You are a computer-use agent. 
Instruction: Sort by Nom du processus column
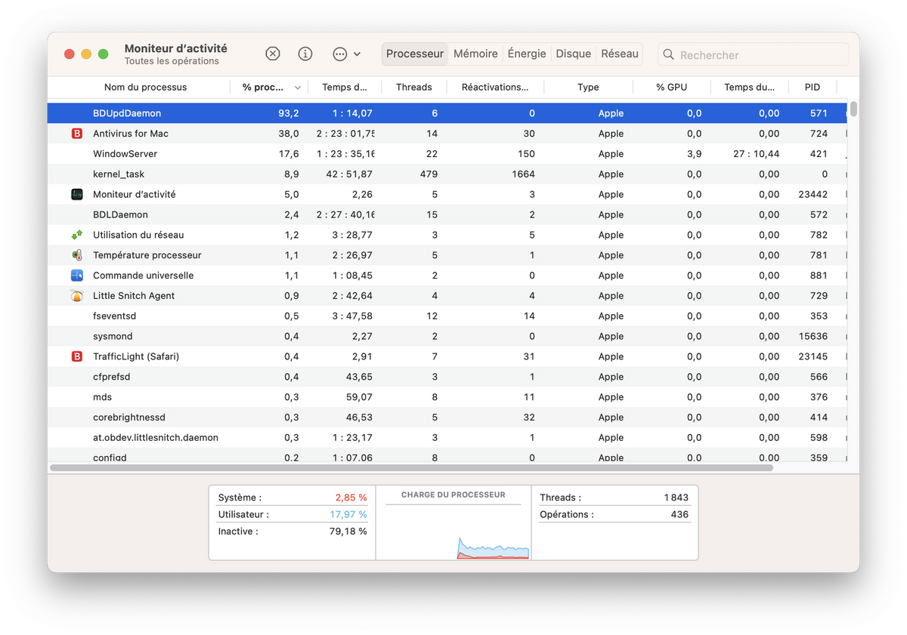click(145, 87)
